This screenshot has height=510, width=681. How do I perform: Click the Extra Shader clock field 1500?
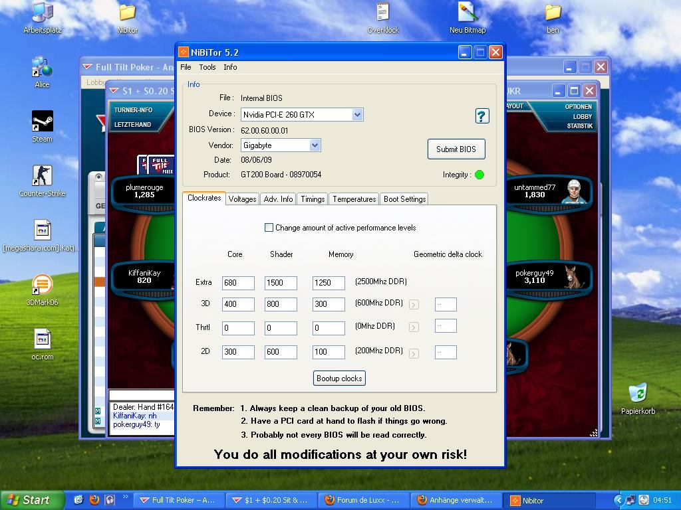[281, 283]
